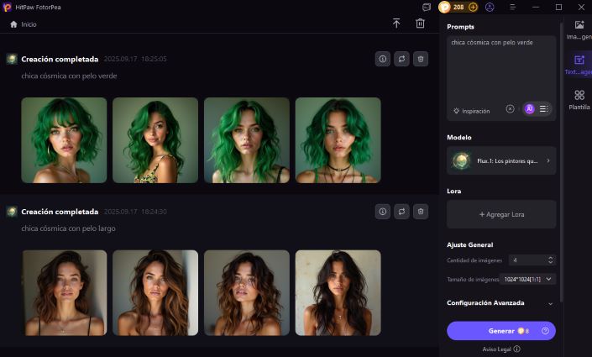Click the trash icon in the top toolbar
The width and height of the screenshot is (592, 357).
tap(420, 24)
